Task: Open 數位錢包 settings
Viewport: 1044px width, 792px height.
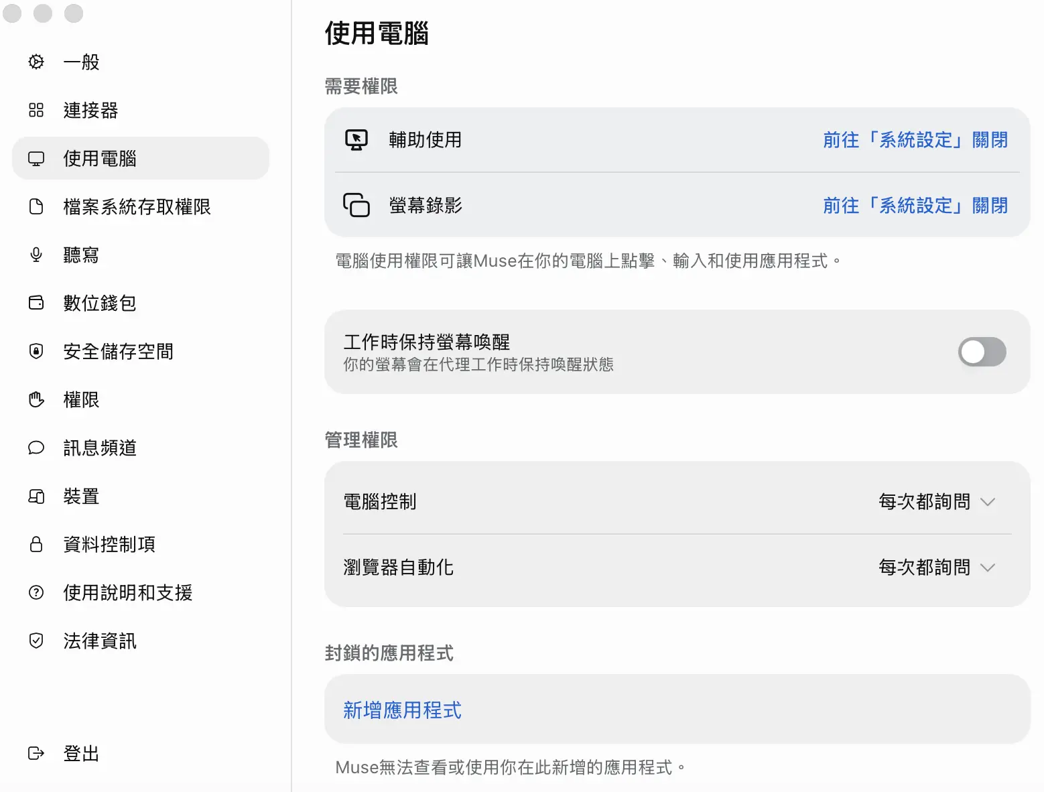Action: pos(141,304)
